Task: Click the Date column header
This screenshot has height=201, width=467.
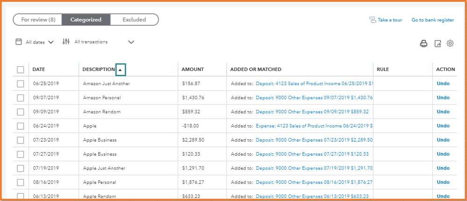Action: 39,70
